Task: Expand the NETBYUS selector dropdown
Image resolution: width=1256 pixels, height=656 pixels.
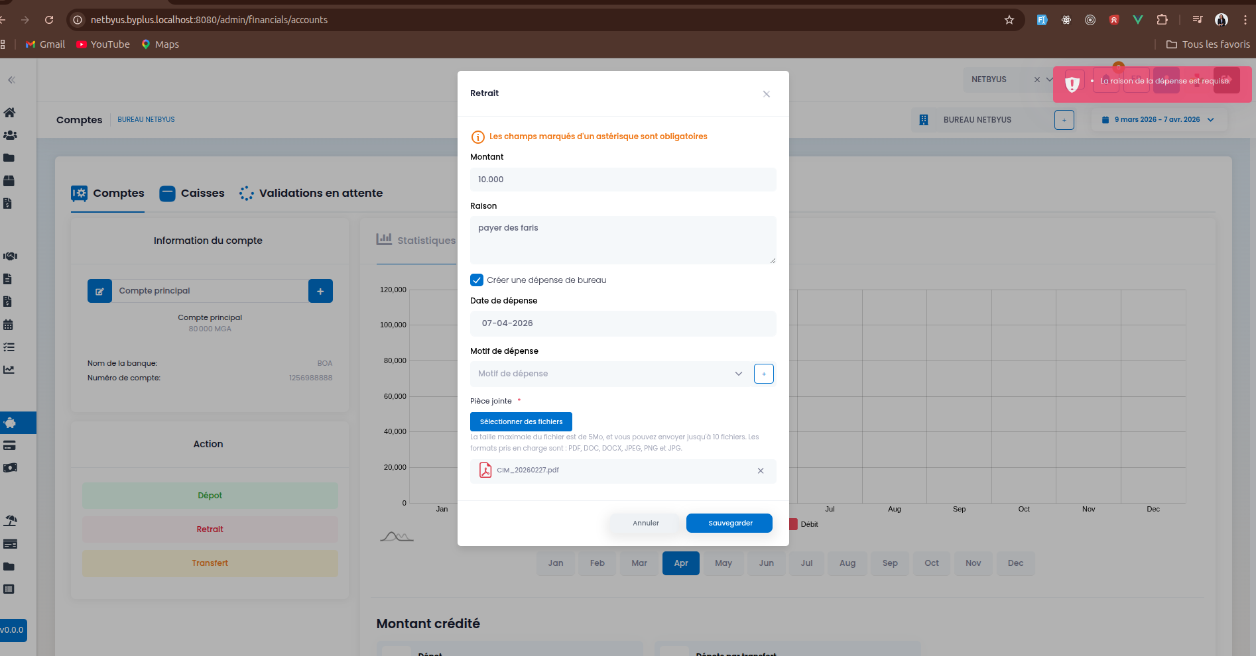Action: 1049,80
